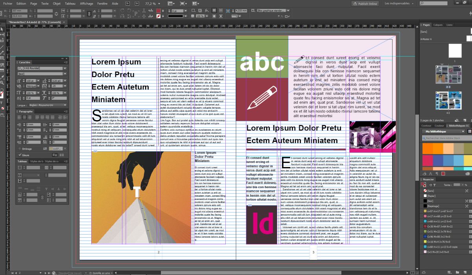Open the Affichage menu

tap(87, 3)
